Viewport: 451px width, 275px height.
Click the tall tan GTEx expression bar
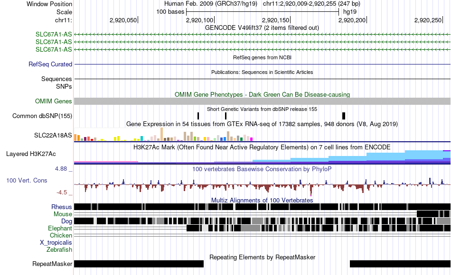click(x=161, y=134)
